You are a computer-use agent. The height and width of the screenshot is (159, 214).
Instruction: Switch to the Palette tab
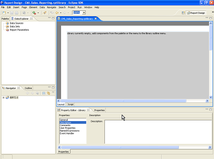point(5,19)
